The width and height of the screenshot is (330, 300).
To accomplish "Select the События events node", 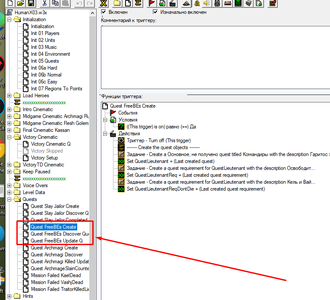I will click(x=128, y=113).
